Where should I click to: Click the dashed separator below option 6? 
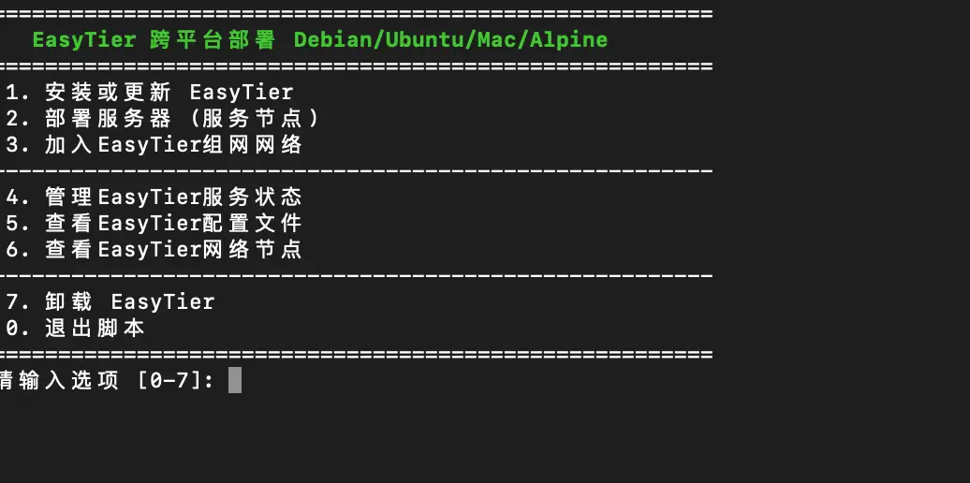(356, 276)
